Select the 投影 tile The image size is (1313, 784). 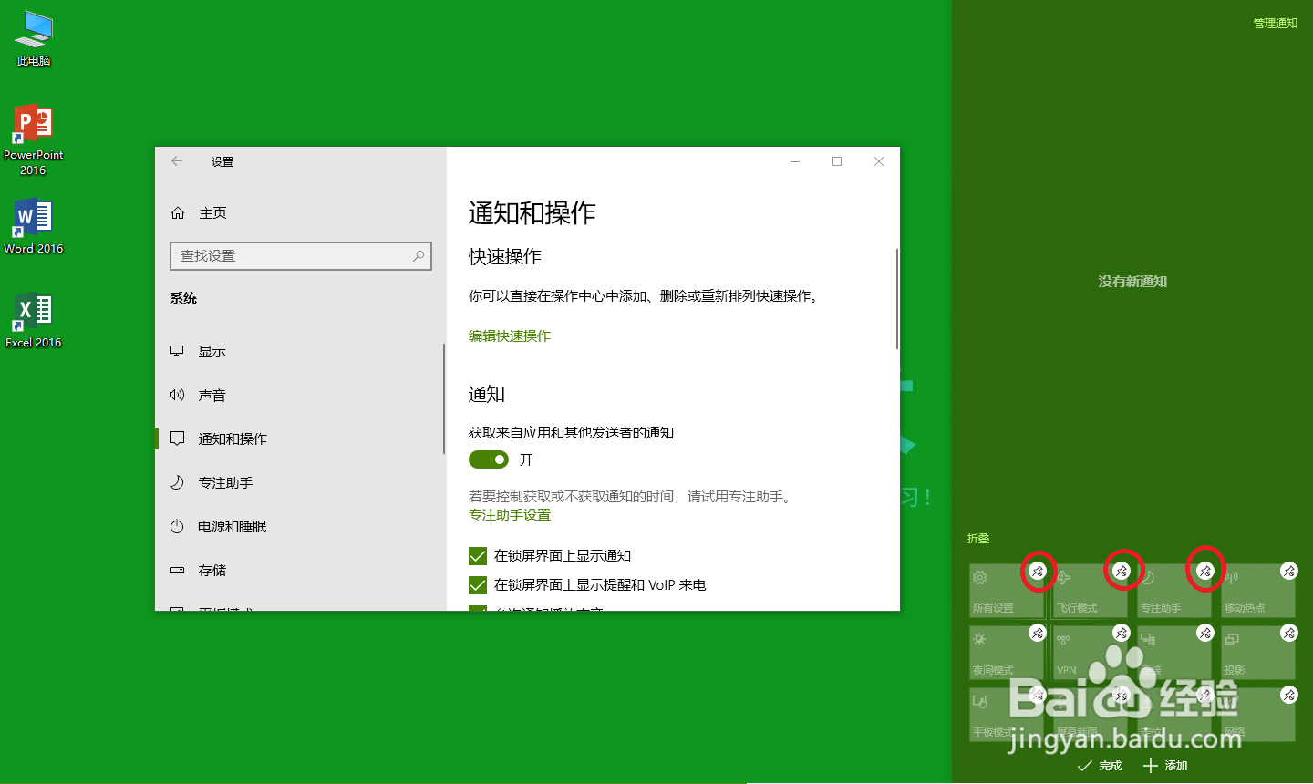(1257, 653)
